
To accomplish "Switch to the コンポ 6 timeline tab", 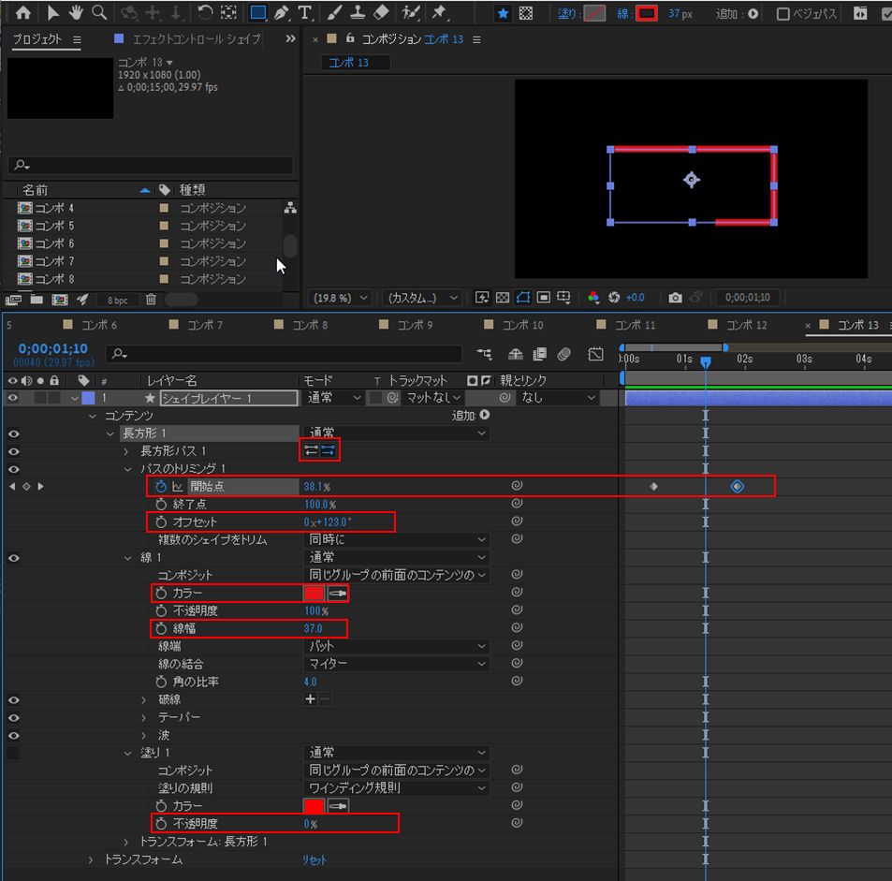I will coord(98,325).
